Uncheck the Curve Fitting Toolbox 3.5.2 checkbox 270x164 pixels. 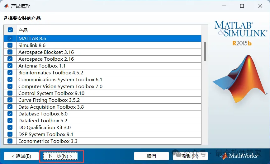(10, 100)
